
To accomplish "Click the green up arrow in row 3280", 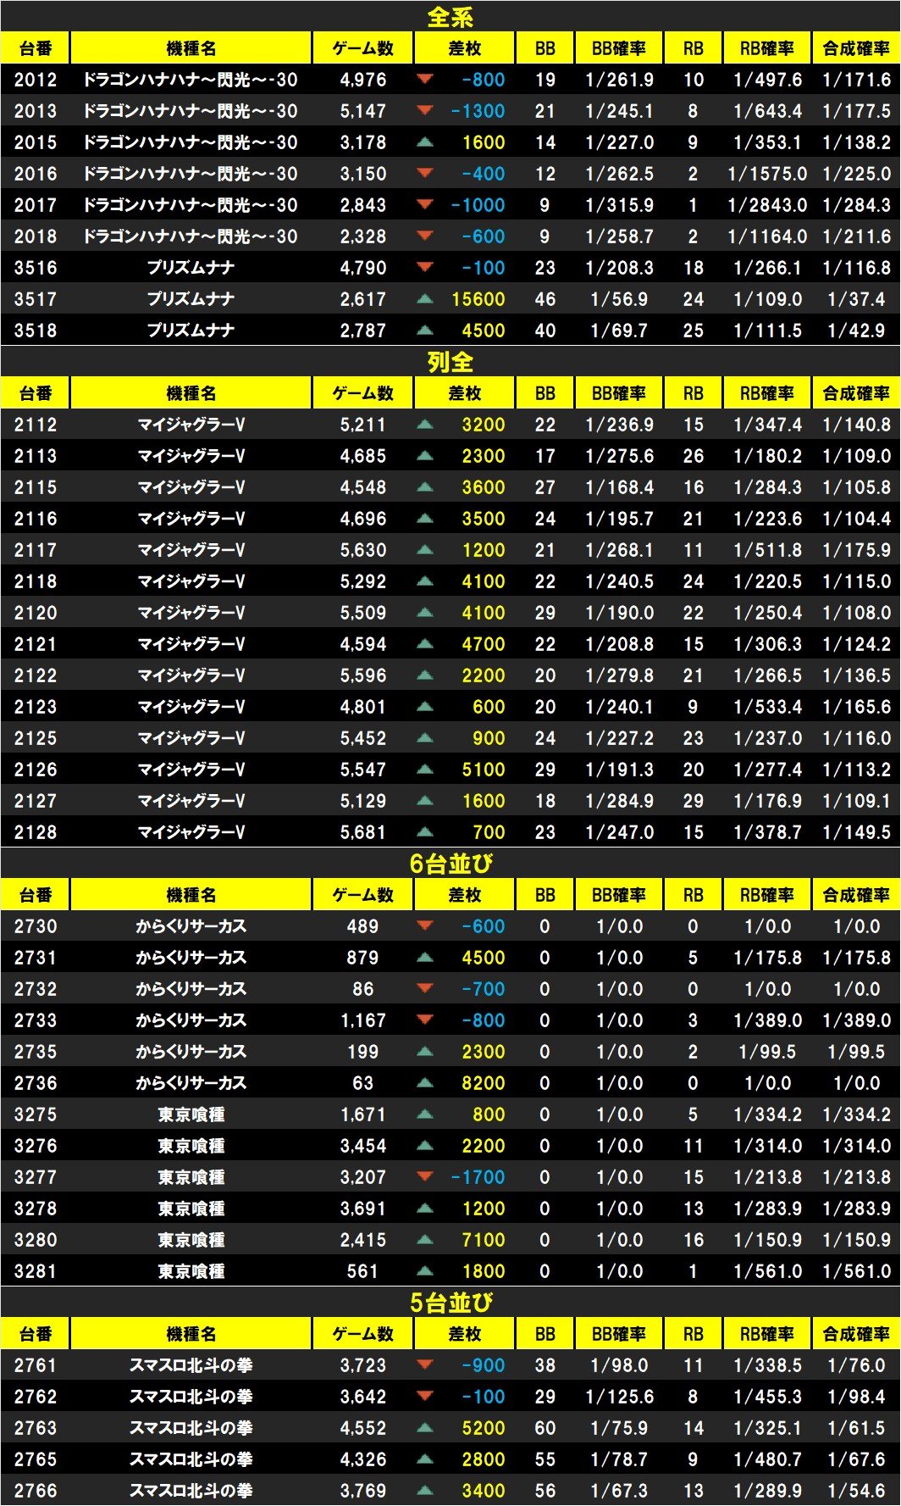I will click(x=425, y=1240).
